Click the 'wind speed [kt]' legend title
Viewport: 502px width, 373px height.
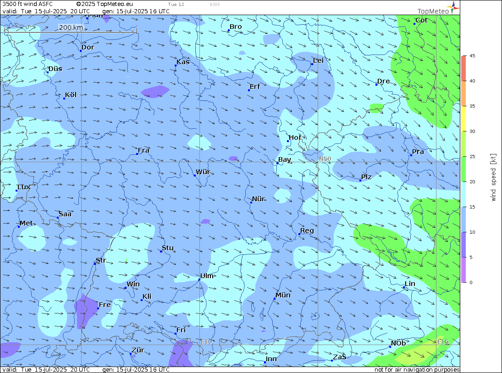tap(493, 177)
